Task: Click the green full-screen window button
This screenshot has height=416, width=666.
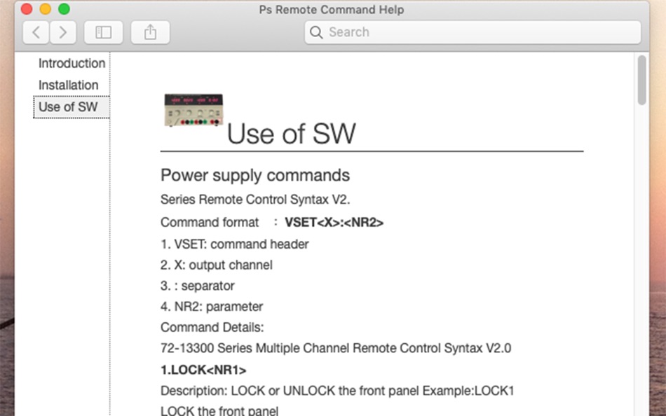Action: 64,9
